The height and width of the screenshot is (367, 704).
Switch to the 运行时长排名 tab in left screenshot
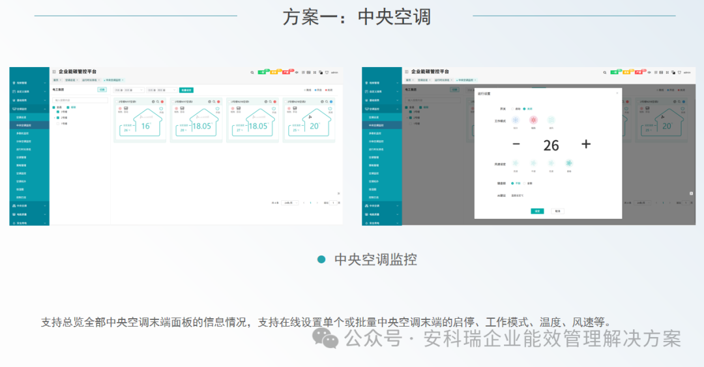click(91, 80)
